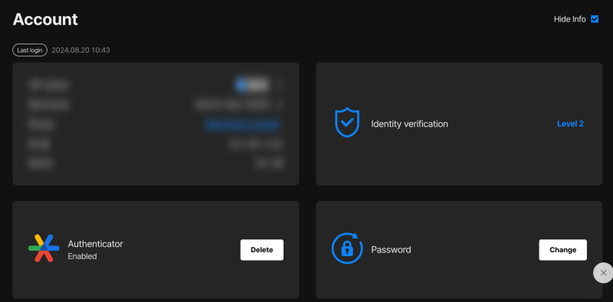Click the Account heading
Image resolution: width=613 pixels, height=302 pixels.
click(45, 19)
